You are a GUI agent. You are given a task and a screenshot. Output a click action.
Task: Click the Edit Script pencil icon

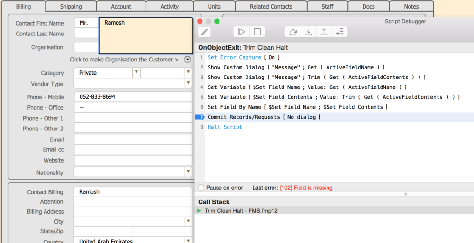point(205,32)
